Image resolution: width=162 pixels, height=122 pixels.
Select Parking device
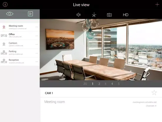(20, 53)
